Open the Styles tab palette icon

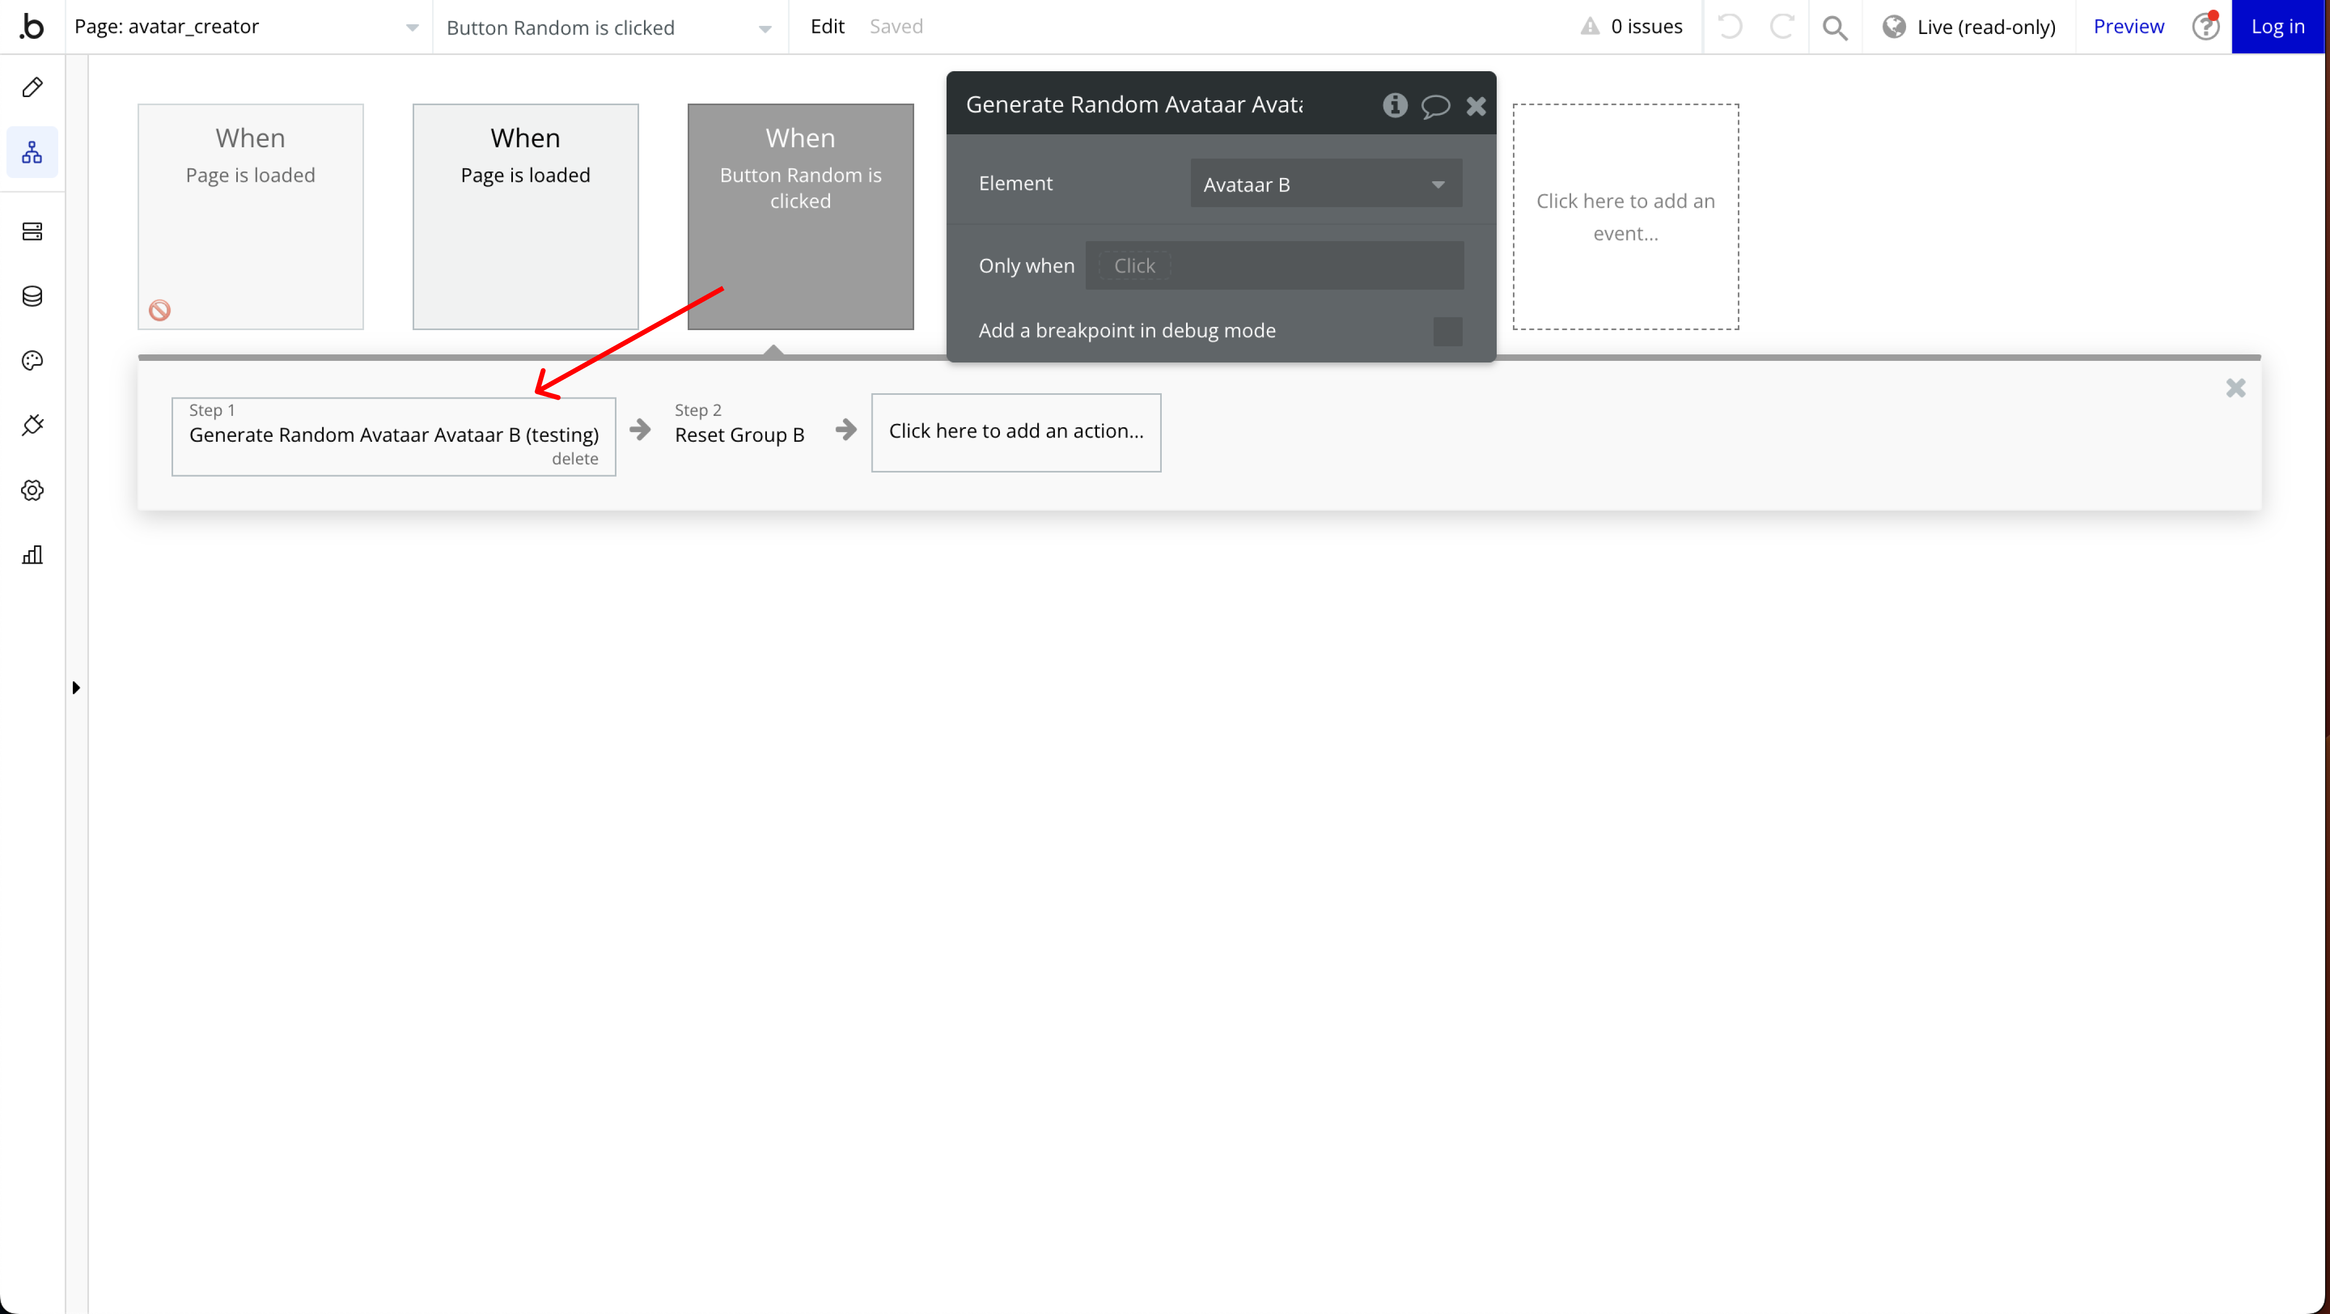pos(32,361)
